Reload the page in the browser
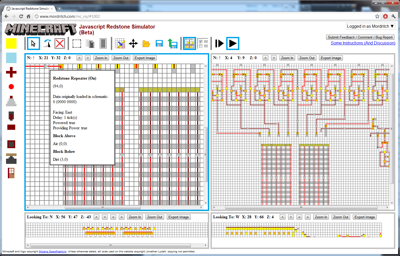 (21, 16)
